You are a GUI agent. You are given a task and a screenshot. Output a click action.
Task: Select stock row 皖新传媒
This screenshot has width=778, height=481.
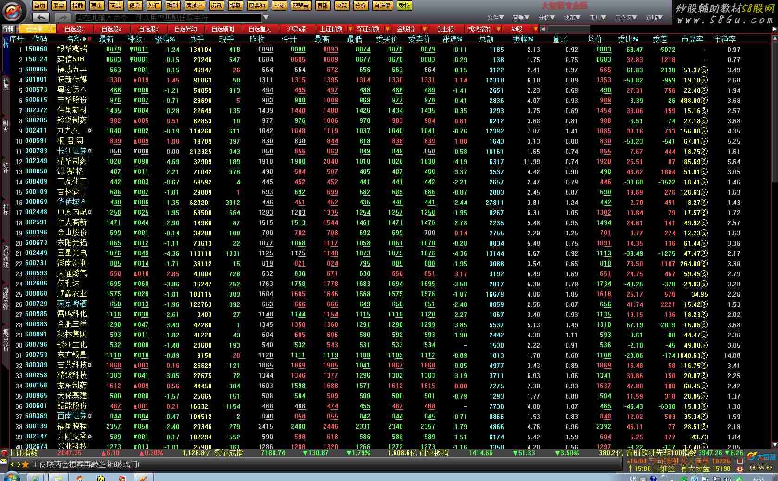pos(389,80)
